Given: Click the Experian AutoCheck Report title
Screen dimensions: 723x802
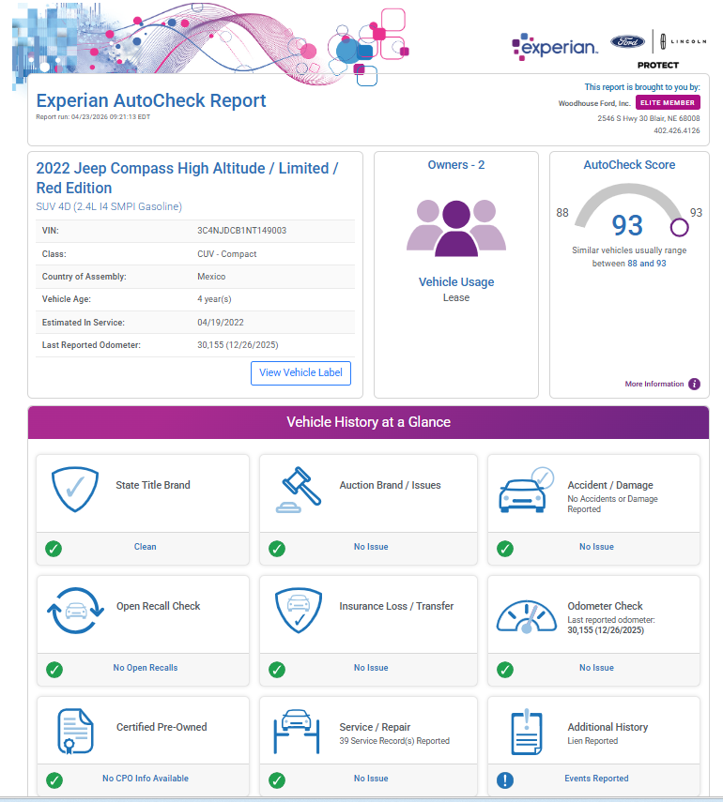Looking at the screenshot, I should pyautogui.click(x=151, y=100).
